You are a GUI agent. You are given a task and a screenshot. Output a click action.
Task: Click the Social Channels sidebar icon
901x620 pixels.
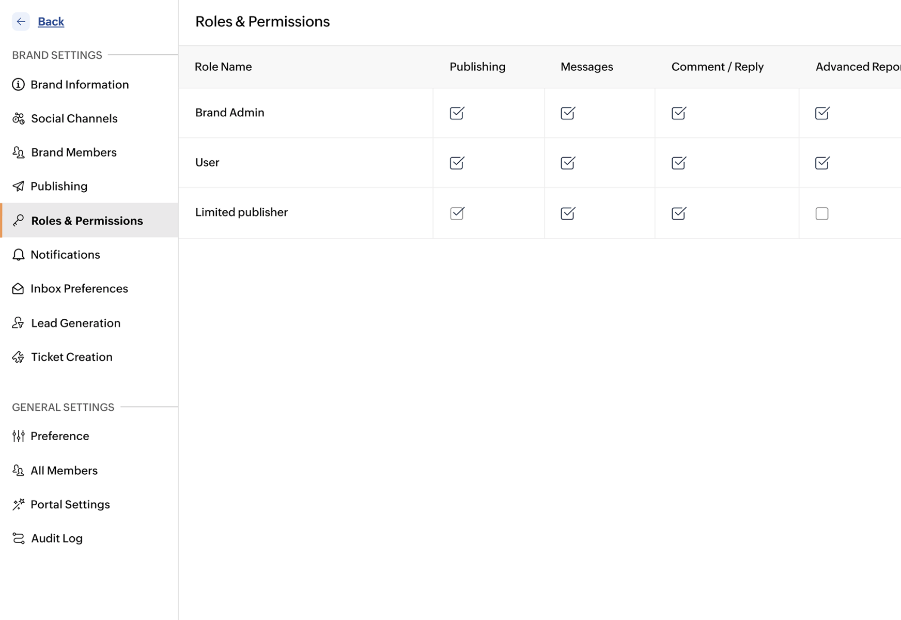pos(19,119)
